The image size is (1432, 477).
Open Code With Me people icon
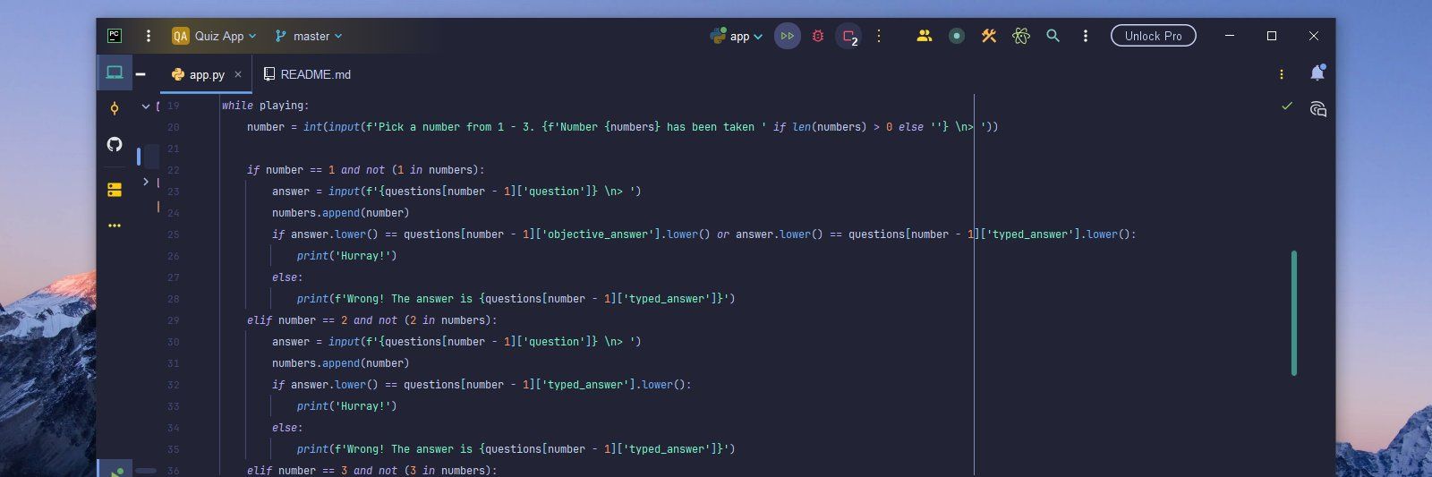tap(925, 36)
